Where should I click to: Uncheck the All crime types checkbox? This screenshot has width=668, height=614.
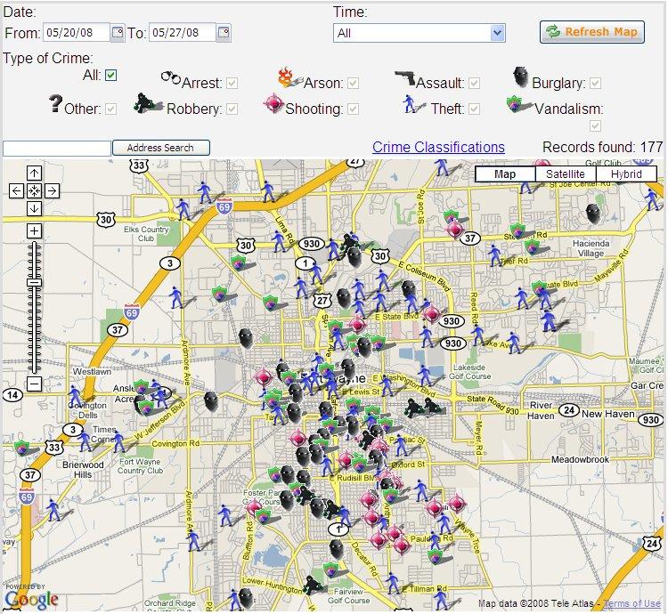(x=111, y=76)
